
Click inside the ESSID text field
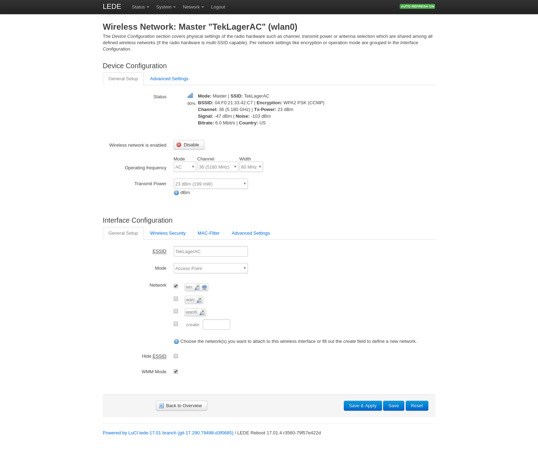click(210, 251)
